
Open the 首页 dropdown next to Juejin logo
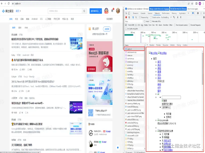click(18, 11)
